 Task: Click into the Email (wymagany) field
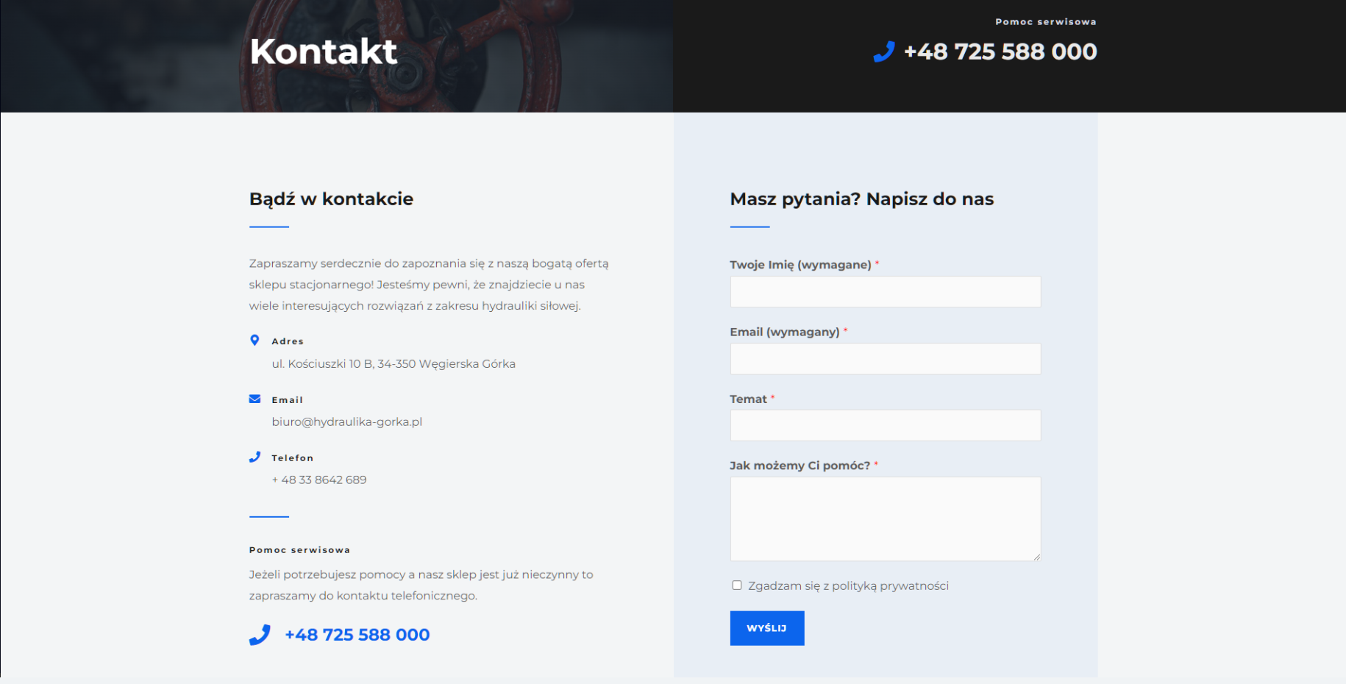click(x=885, y=359)
